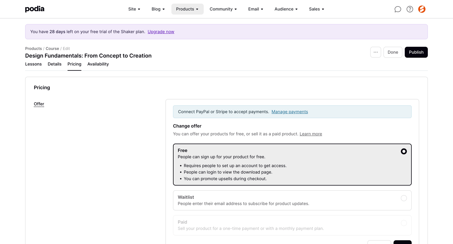Viewport: 453px width, 244px height.
Task: Open the chat messages icon
Action: (398, 9)
